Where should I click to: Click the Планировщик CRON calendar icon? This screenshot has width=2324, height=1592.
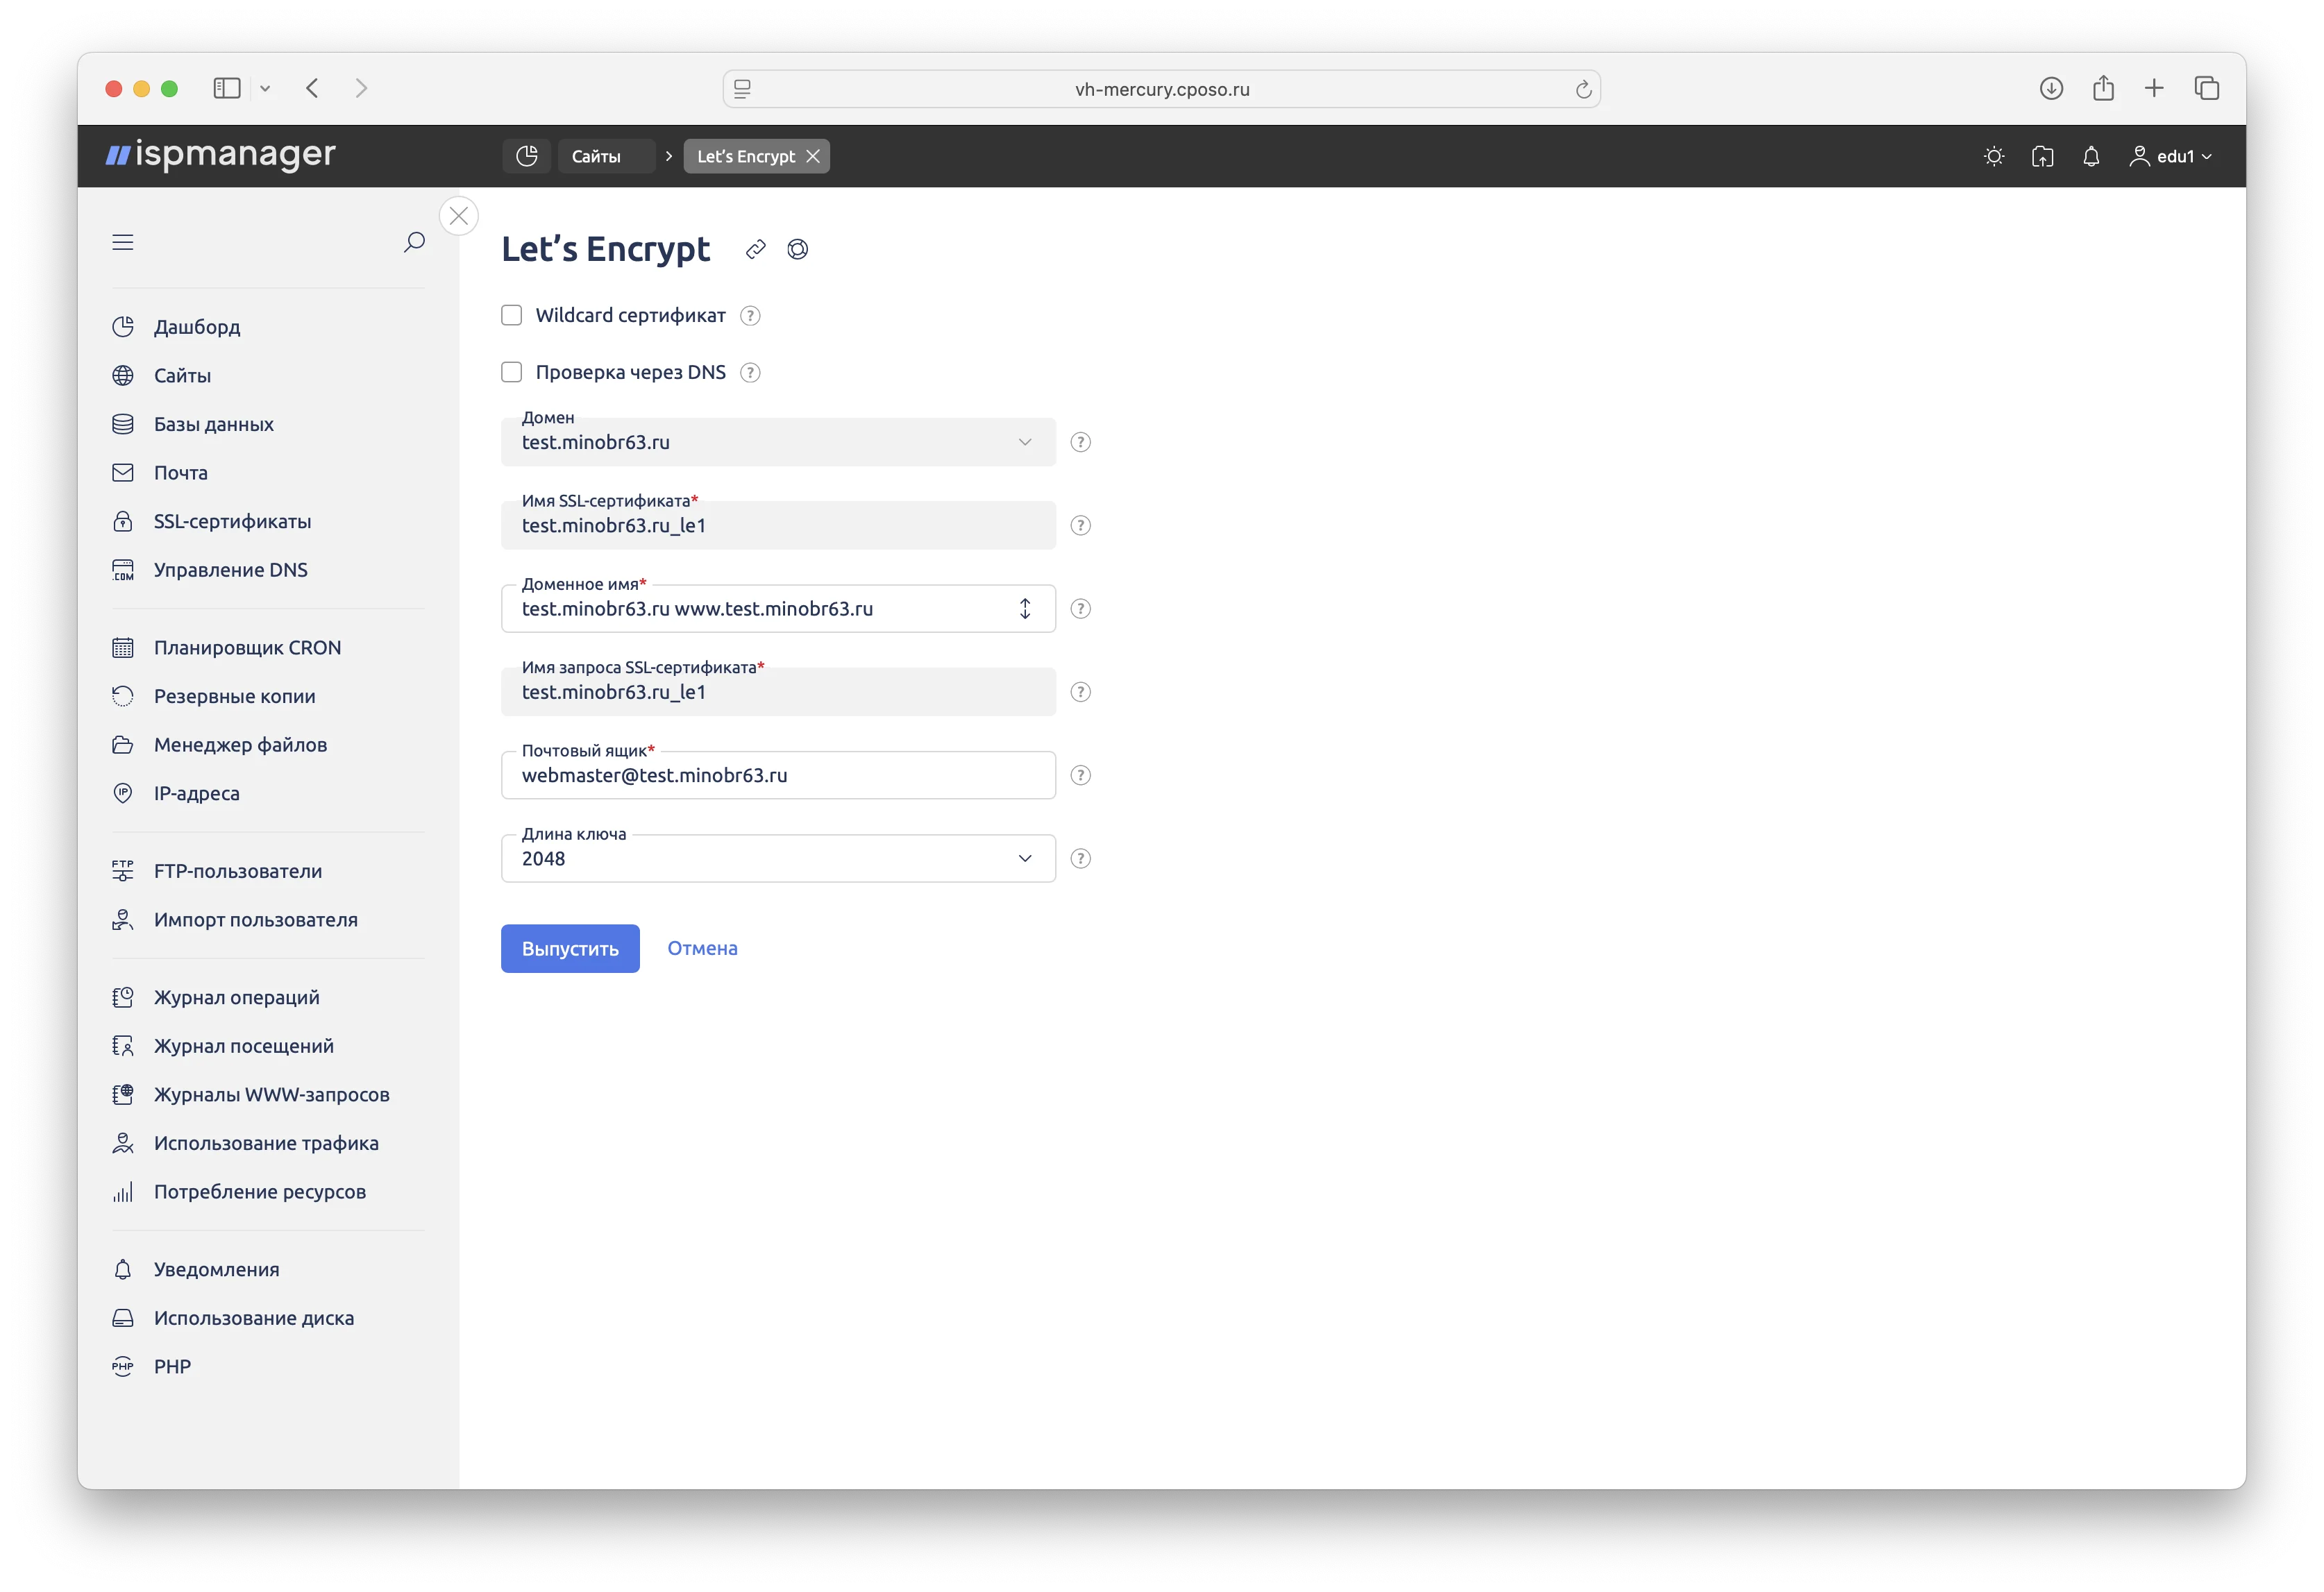pos(123,648)
